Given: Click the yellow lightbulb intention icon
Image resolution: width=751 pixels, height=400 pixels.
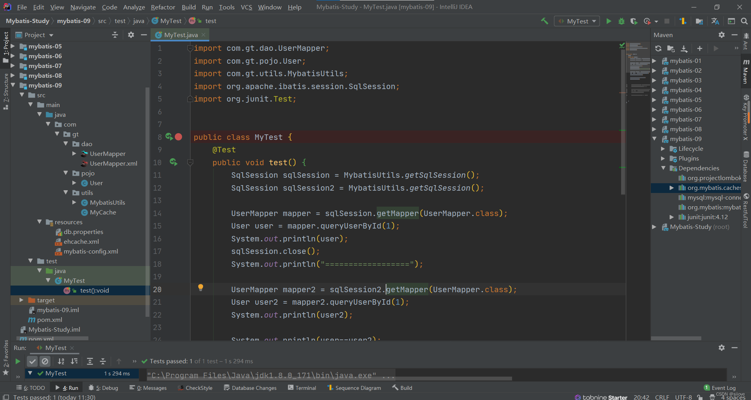Looking at the screenshot, I should [201, 287].
